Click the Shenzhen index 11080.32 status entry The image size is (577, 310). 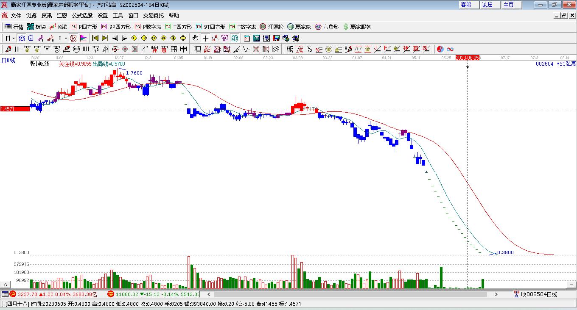154,294
